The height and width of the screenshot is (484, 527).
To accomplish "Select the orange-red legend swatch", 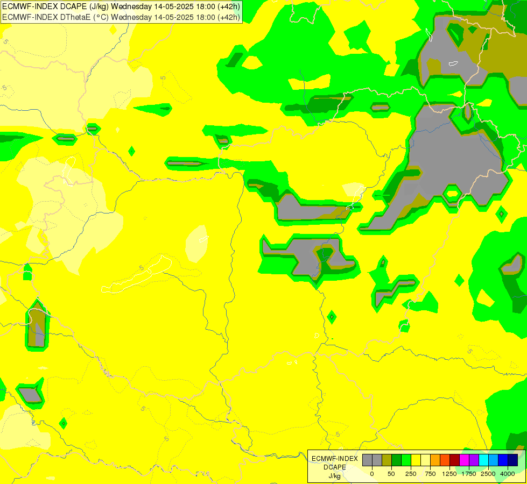I will click(x=445, y=460).
